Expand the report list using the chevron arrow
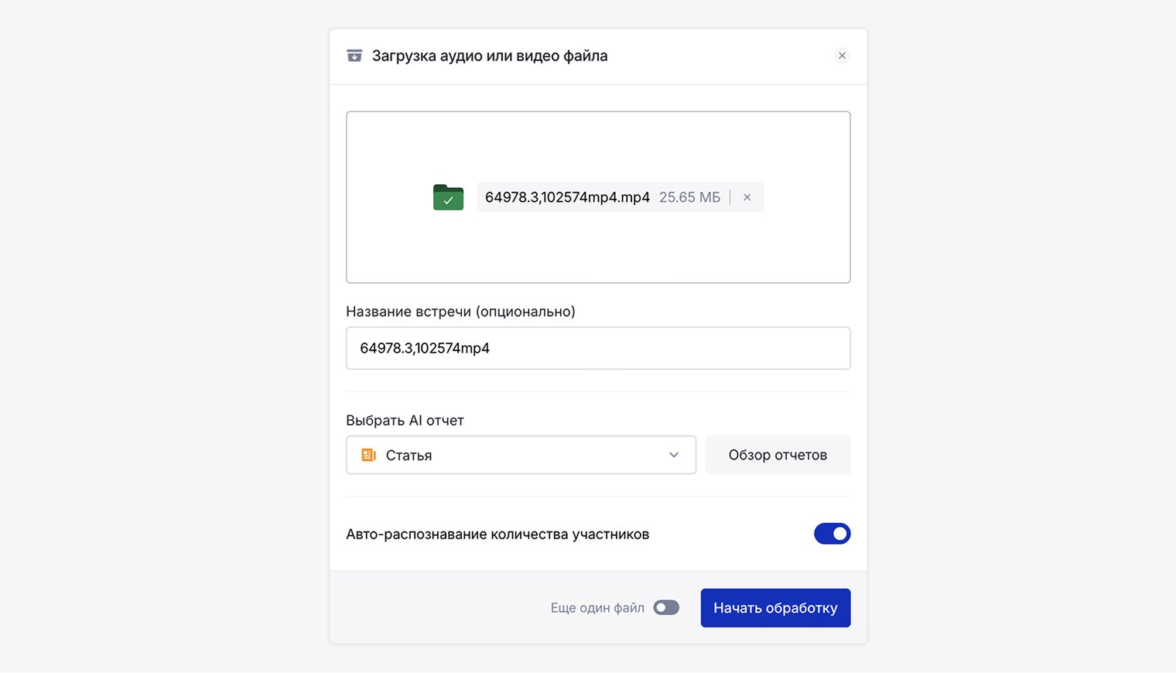 pyautogui.click(x=674, y=455)
